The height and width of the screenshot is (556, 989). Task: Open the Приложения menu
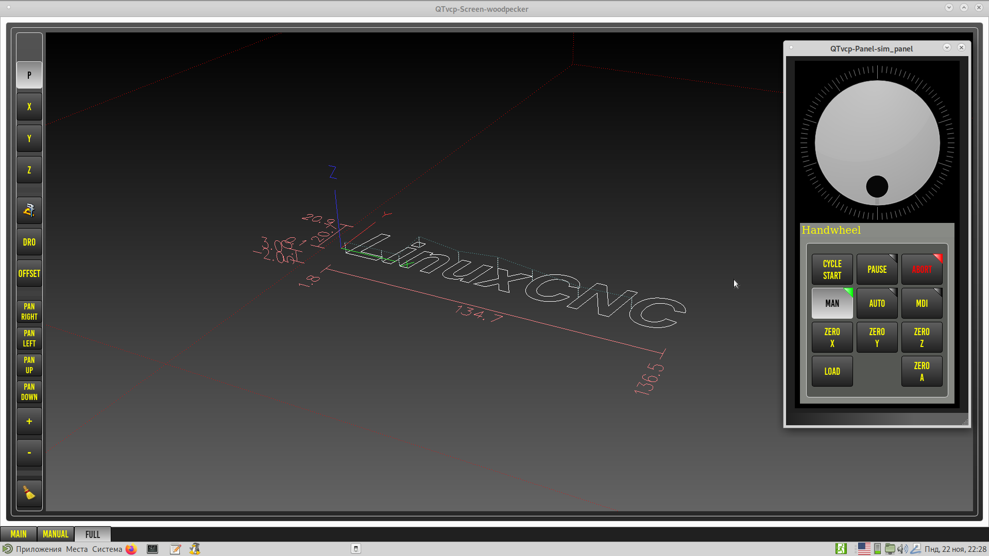pos(39,549)
